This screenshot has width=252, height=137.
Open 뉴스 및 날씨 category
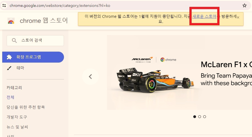[17, 127]
